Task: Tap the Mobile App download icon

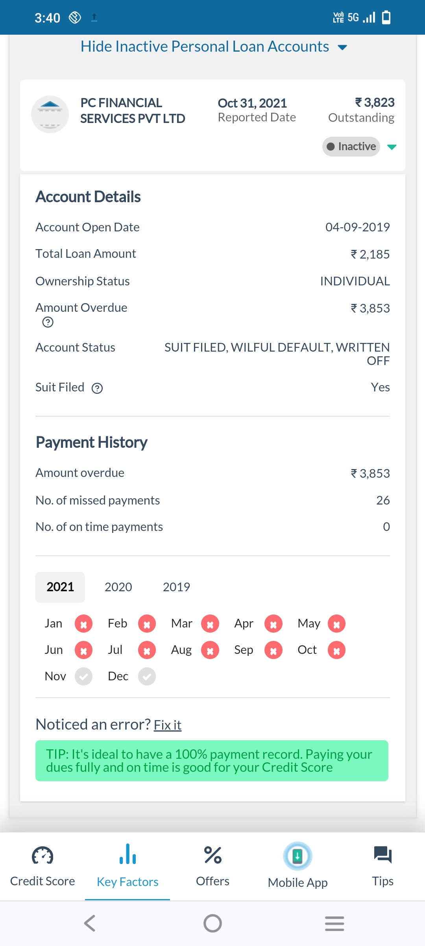Action: click(297, 856)
